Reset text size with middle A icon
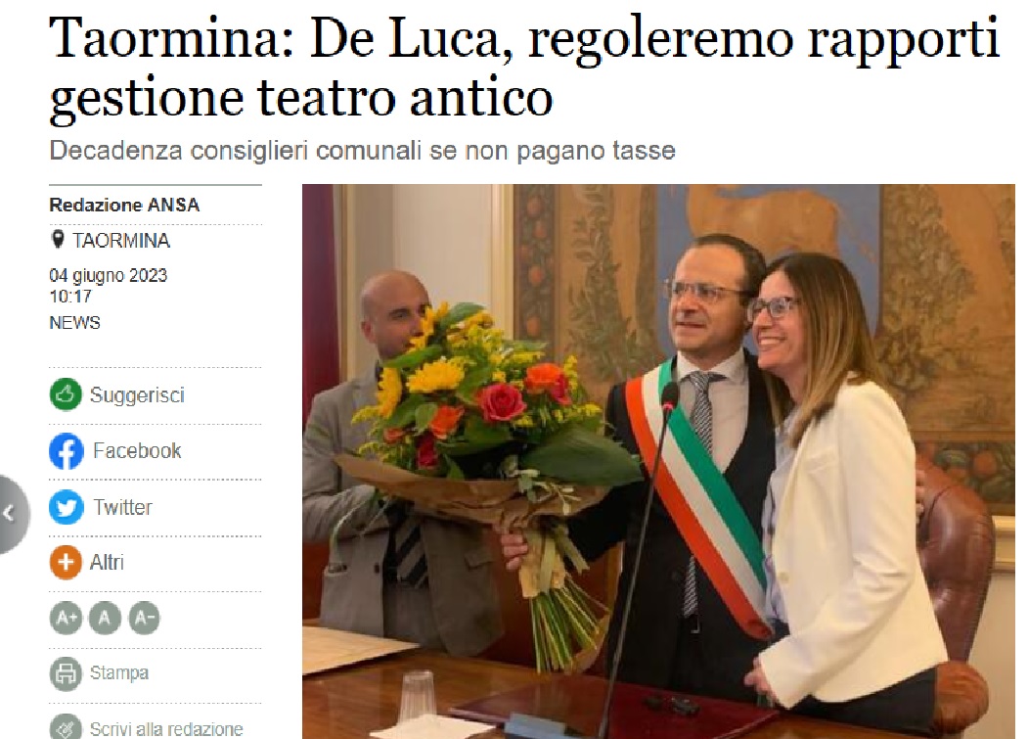Image resolution: width=1028 pixels, height=739 pixels. pyautogui.click(x=105, y=618)
